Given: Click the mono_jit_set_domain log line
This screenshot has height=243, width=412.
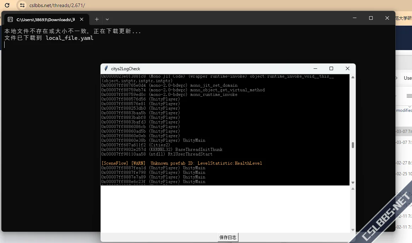Looking at the screenshot, I should click(170, 85).
